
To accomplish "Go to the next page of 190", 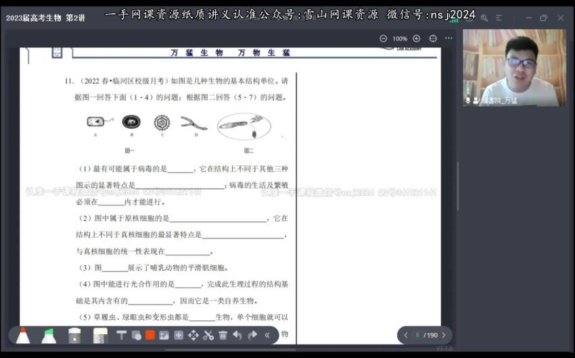I will (443, 335).
